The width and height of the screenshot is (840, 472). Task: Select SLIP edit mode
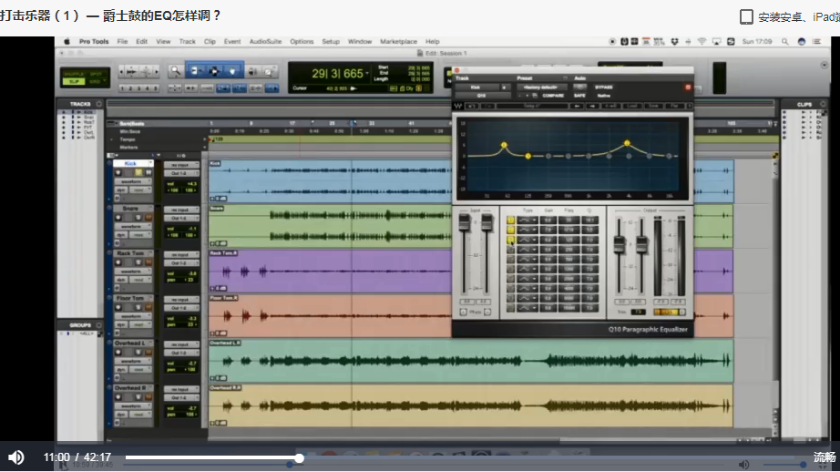point(74,81)
